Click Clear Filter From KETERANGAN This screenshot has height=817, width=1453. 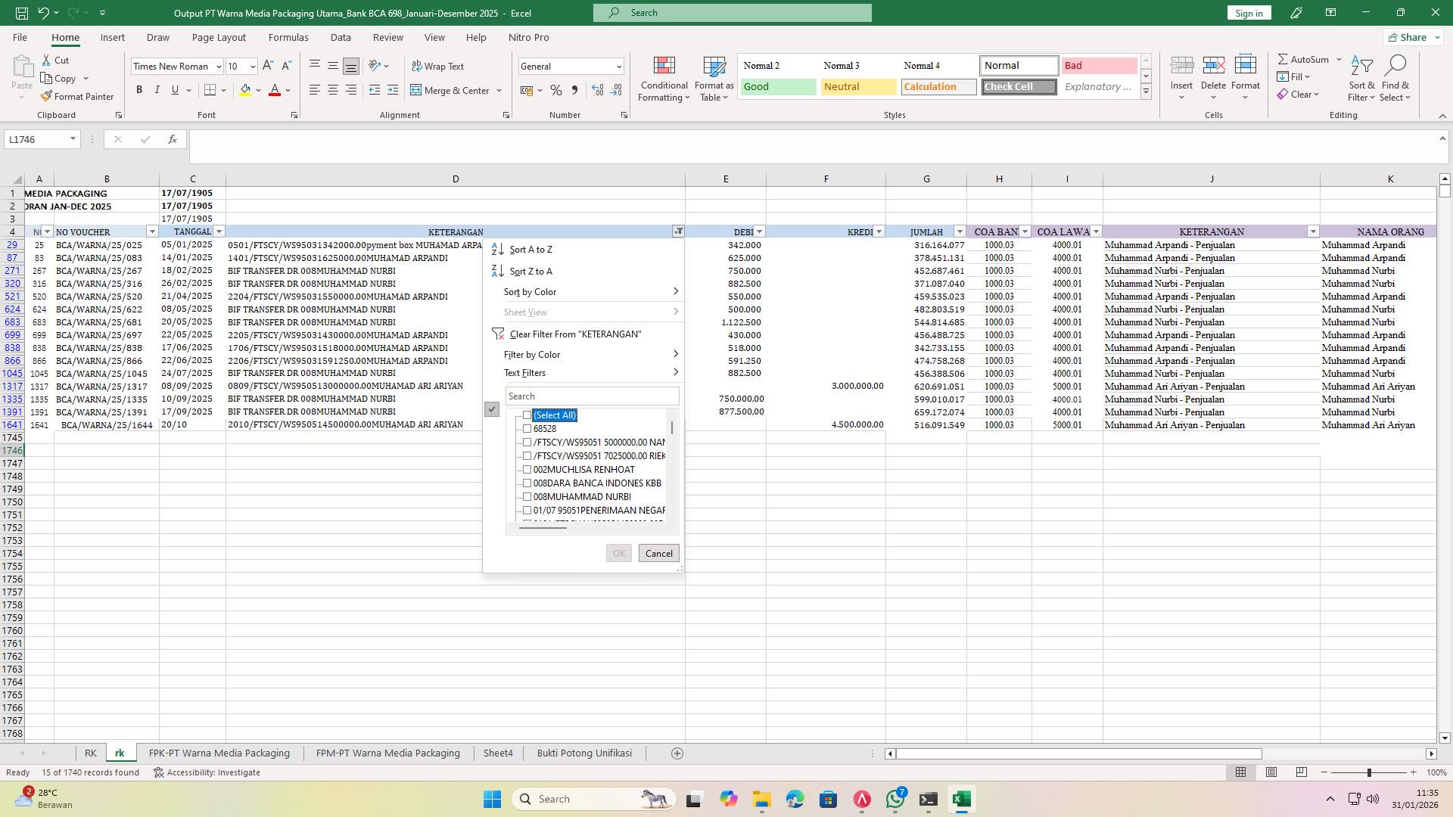575,333
